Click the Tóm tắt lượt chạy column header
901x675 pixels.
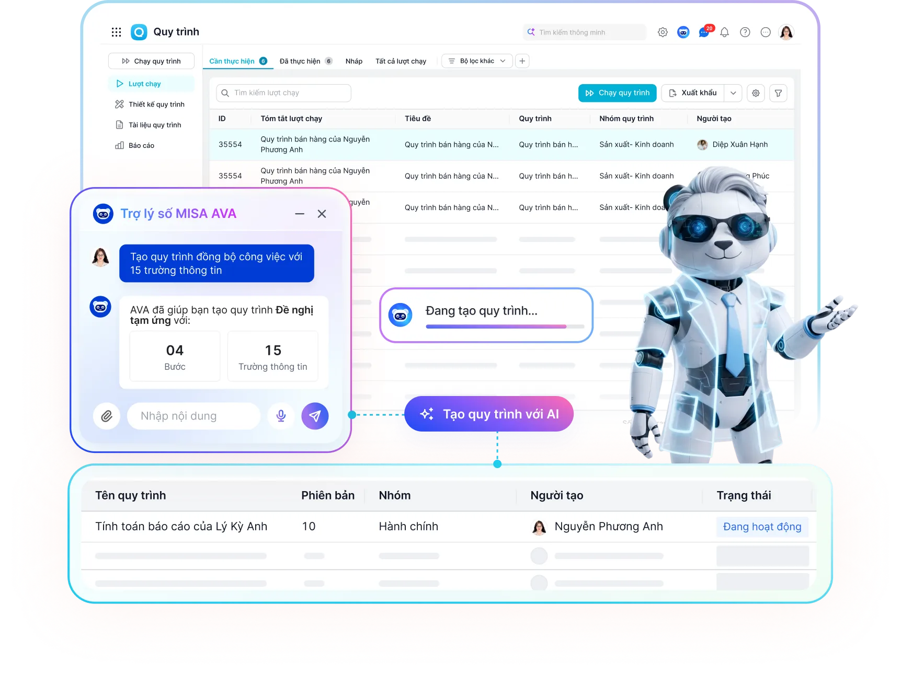pyautogui.click(x=291, y=119)
